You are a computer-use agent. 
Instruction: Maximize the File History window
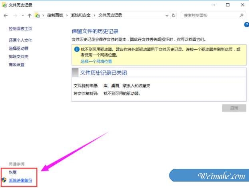click(x=227, y=5)
